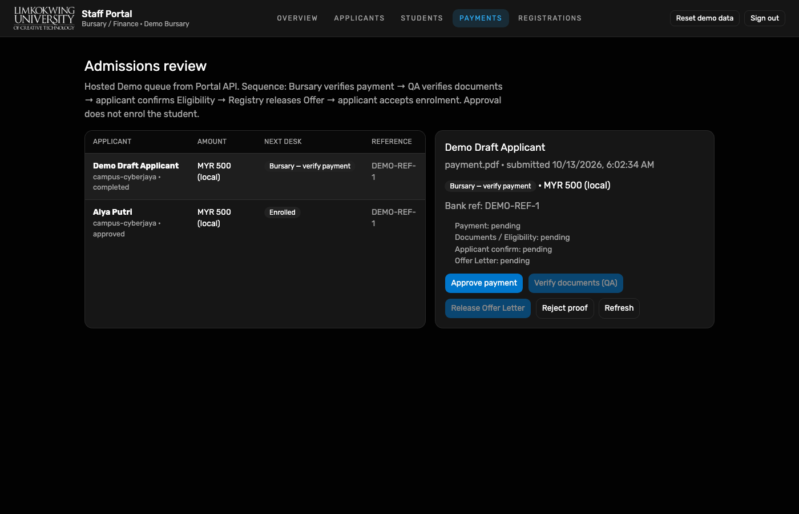
Task: Click the Enrolled status badge
Action: pyautogui.click(x=283, y=212)
